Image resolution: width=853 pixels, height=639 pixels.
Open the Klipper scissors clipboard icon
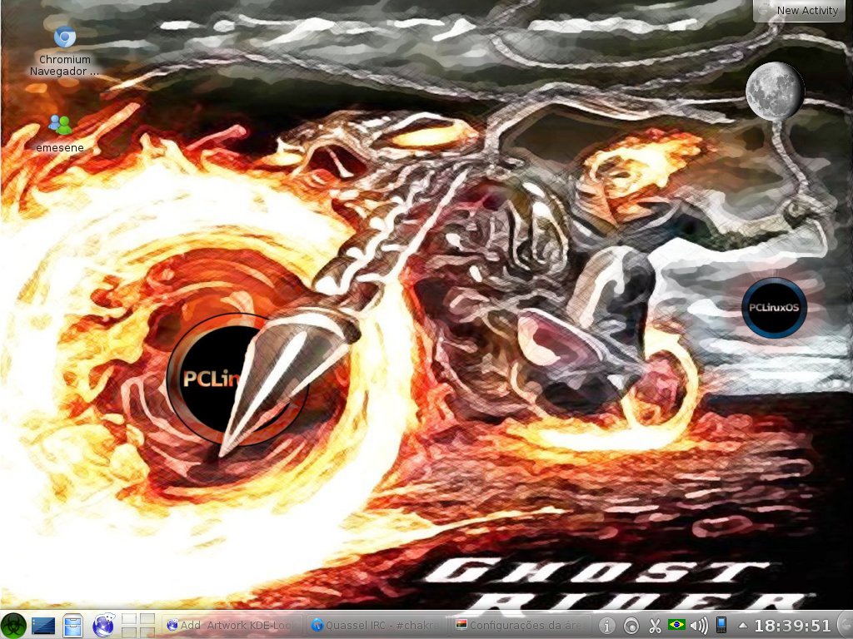655,626
